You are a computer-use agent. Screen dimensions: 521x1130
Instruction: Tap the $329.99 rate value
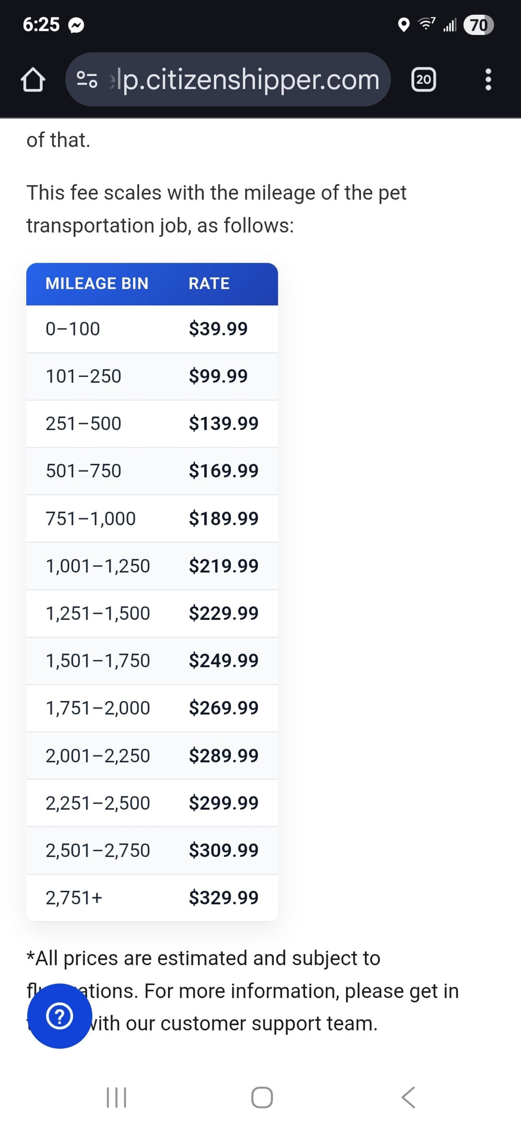point(223,897)
